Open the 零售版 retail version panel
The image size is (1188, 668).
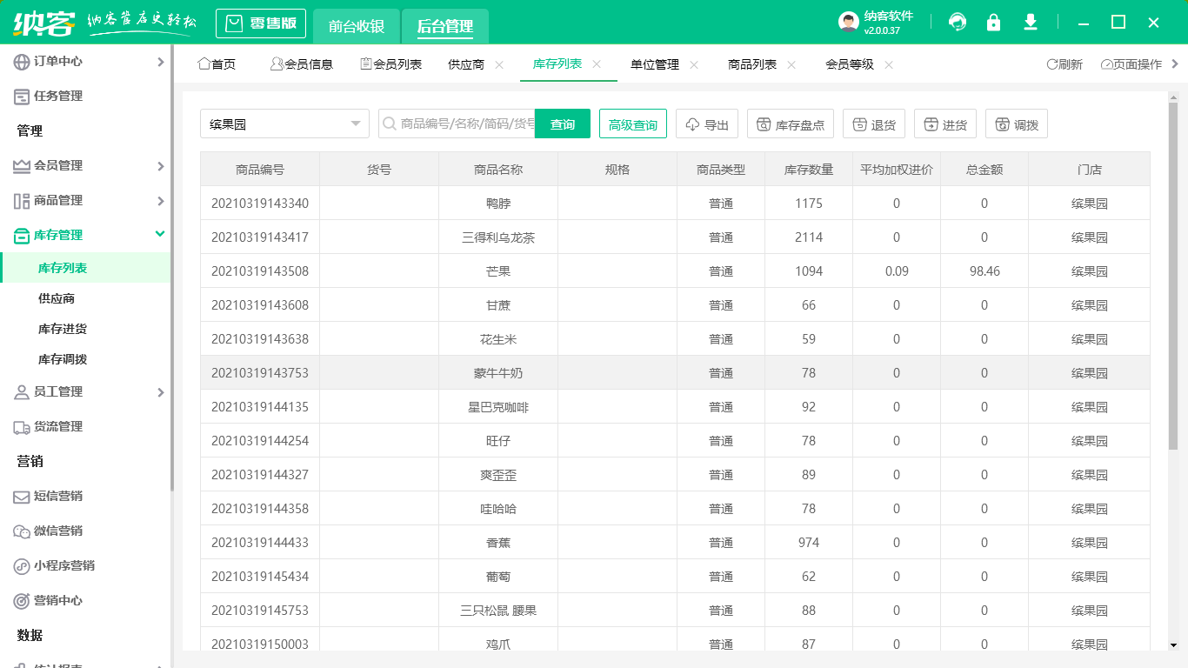click(260, 23)
